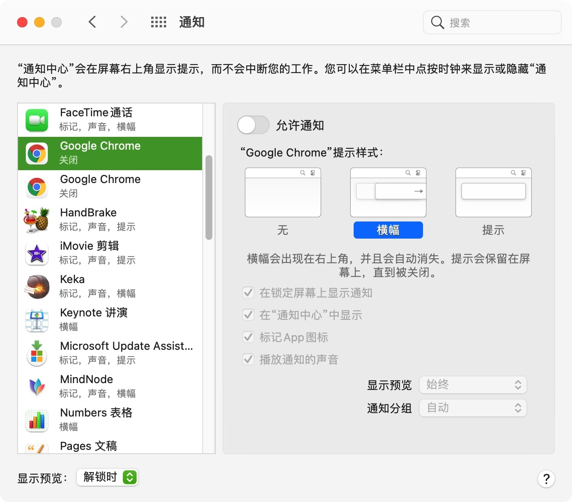Click the Keynote podium icon

pyautogui.click(x=37, y=320)
